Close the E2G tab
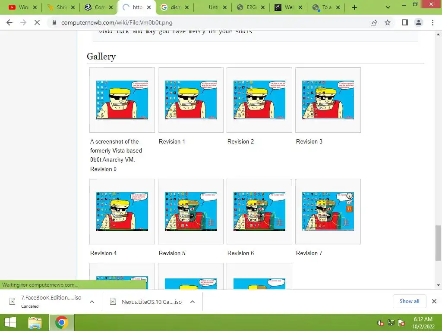 pos(263,7)
